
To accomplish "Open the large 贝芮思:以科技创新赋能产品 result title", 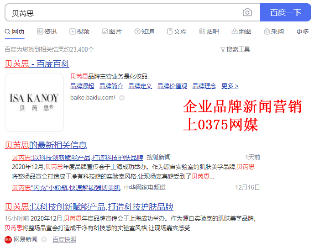I will click(x=89, y=207).
